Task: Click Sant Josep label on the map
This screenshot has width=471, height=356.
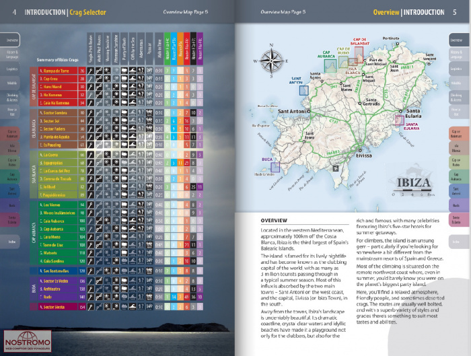Action: (x=310, y=135)
